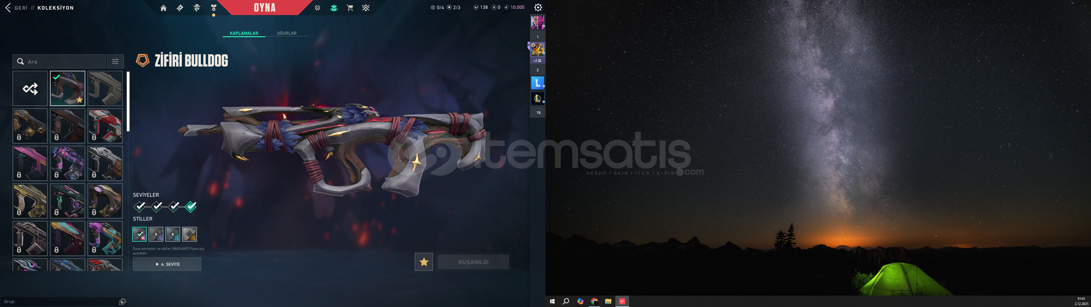Click the skin list scrollbar
Screen dimensions: 1091x307
tap(128, 101)
